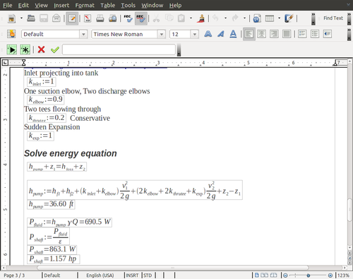
Task: Center the paragraph
Action: pyautogui.click(x=261, y=34)
